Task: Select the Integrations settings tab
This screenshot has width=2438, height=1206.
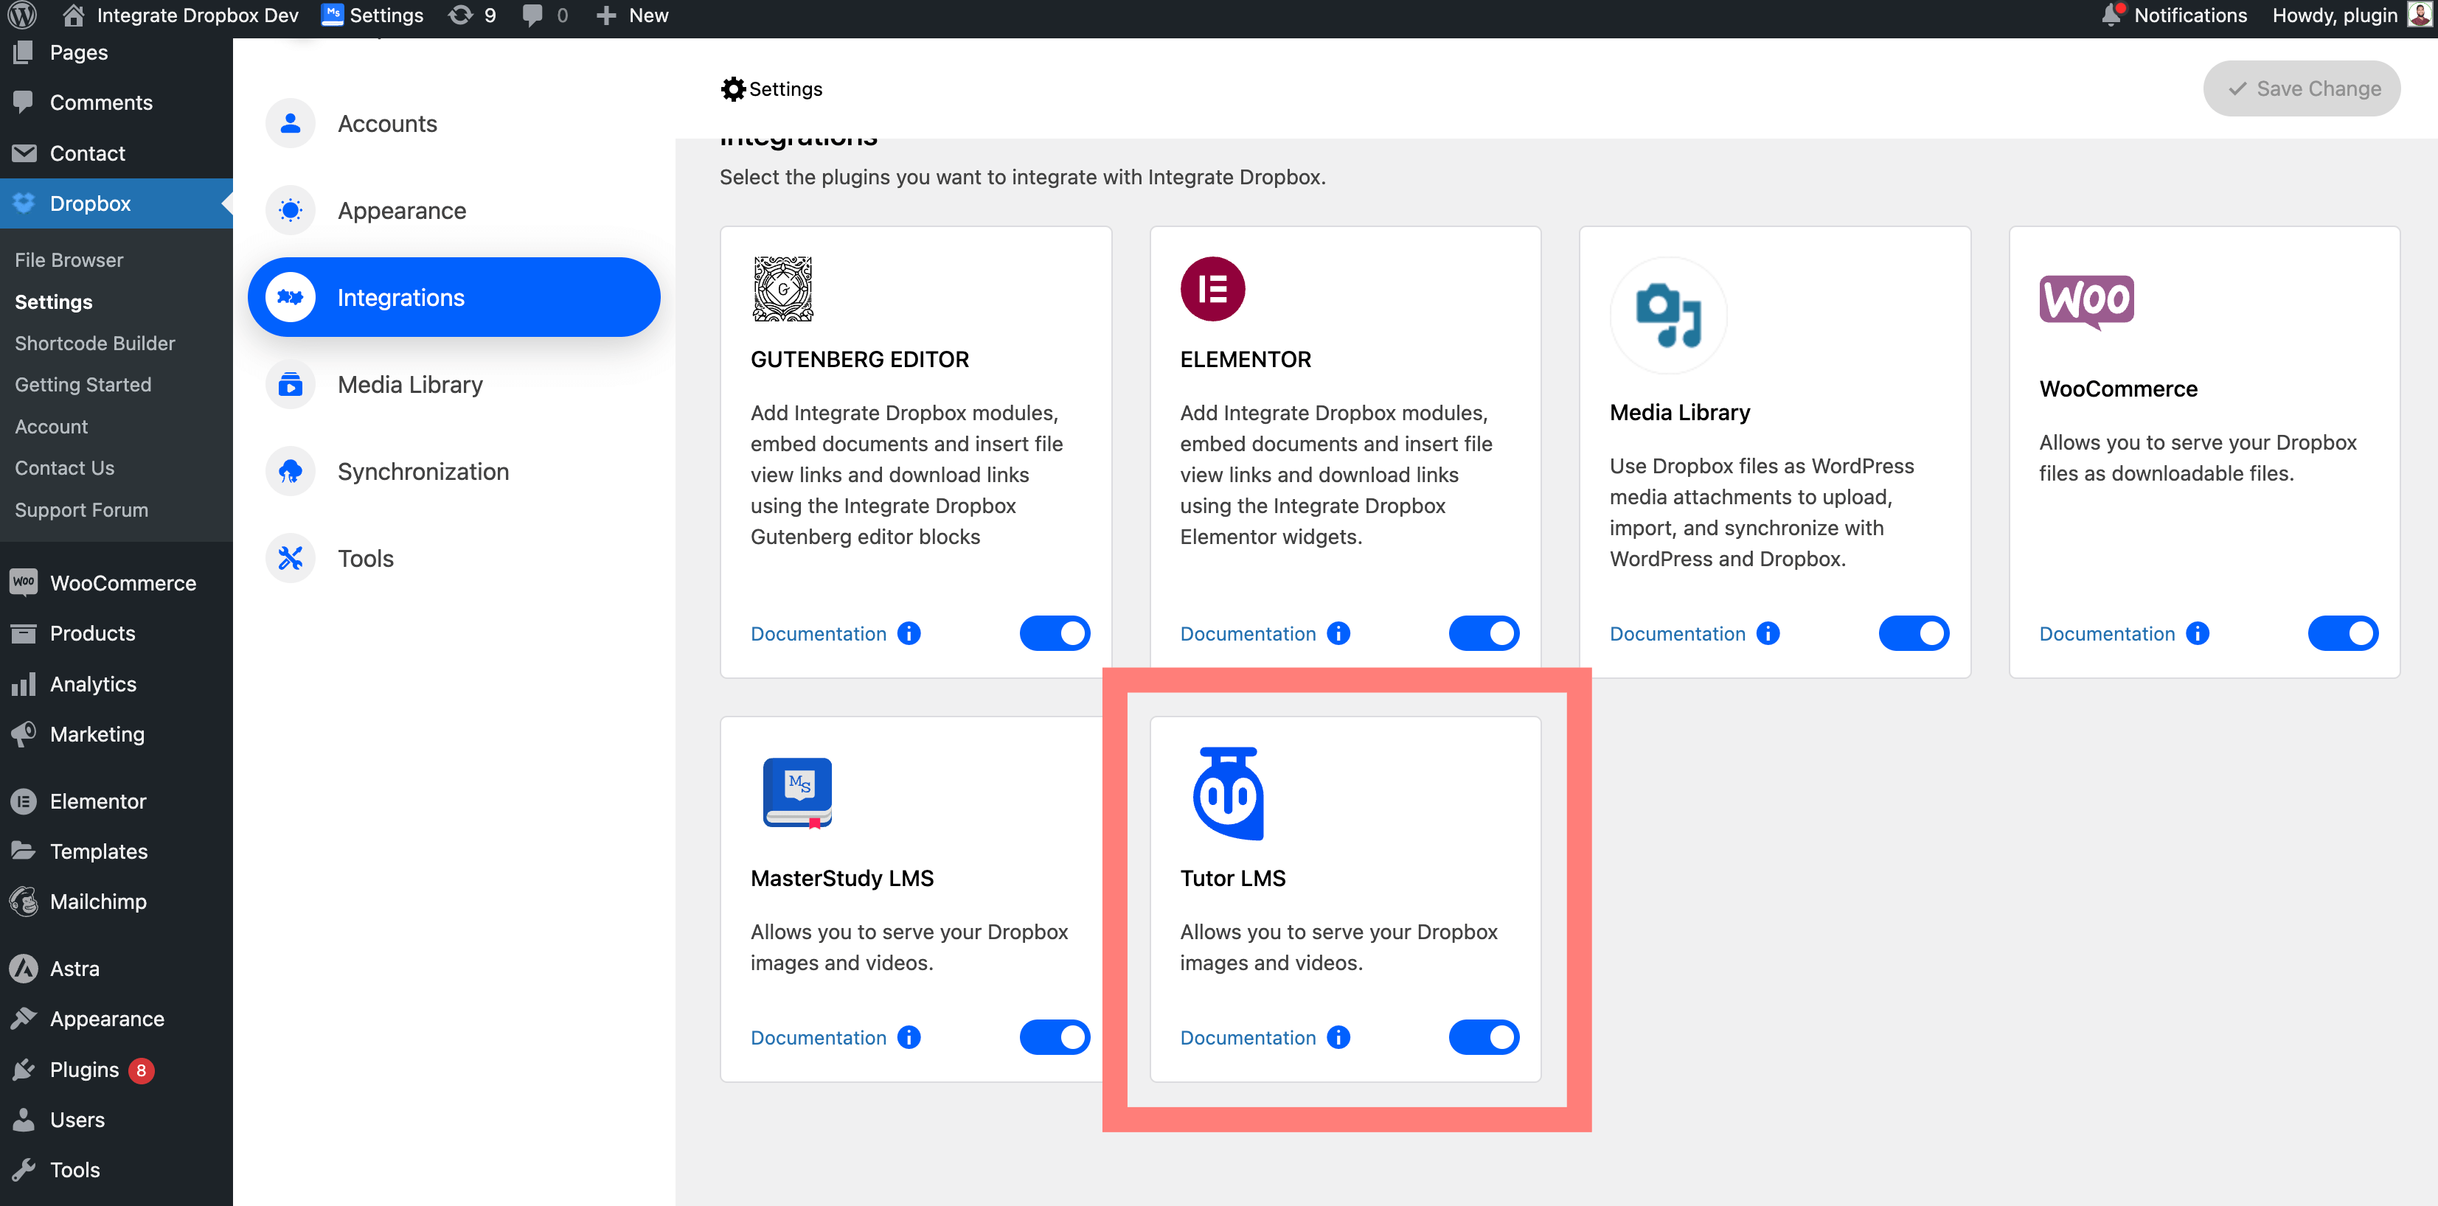Action: pyautogui.click(x=454, y=297)
